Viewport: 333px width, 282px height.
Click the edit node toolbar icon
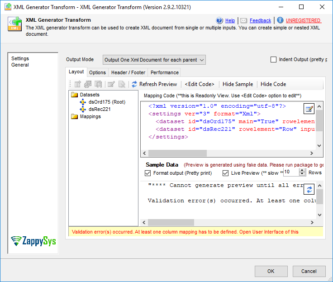tap(111, 84)
